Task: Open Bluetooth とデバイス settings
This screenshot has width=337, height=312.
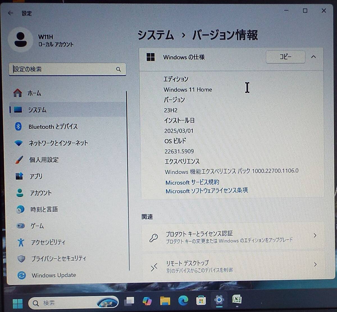Action: click(x=68, y=126)
